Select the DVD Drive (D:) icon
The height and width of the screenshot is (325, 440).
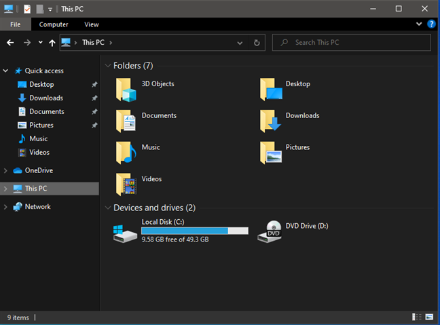(273, 231)
